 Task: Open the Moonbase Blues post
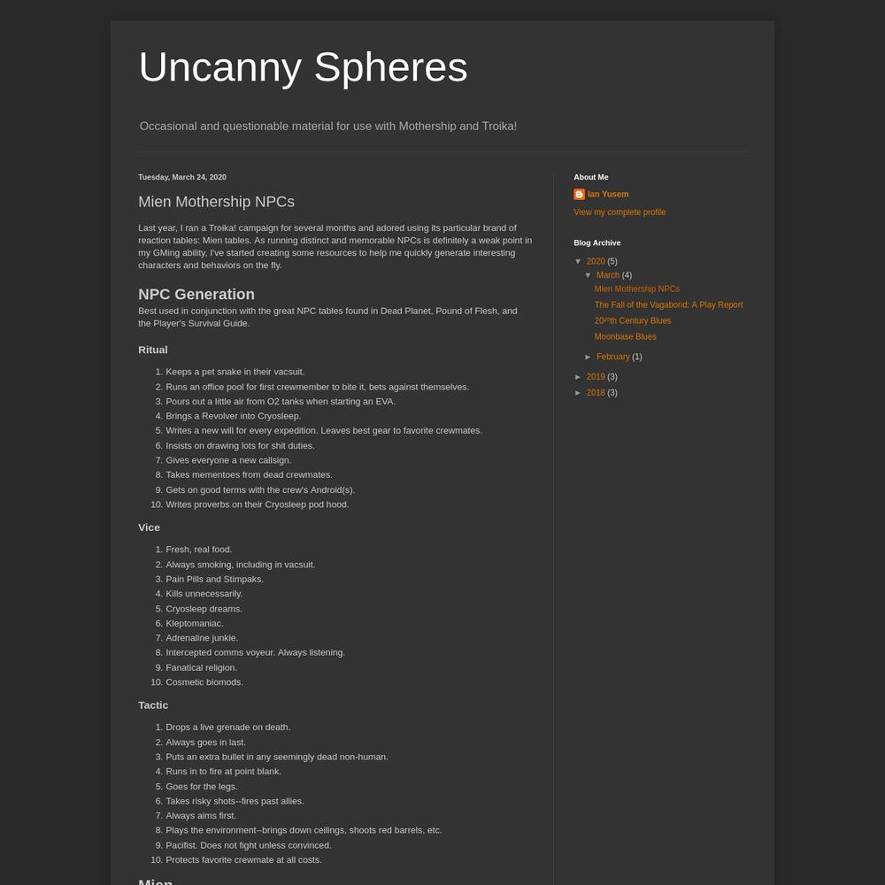pos(626,336)
